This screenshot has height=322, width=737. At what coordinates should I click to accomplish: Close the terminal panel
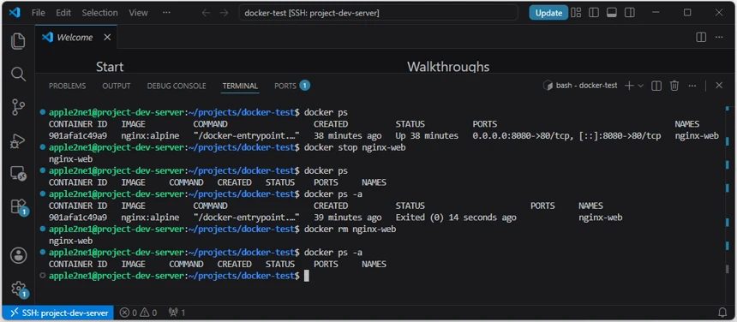pos(719,86)
